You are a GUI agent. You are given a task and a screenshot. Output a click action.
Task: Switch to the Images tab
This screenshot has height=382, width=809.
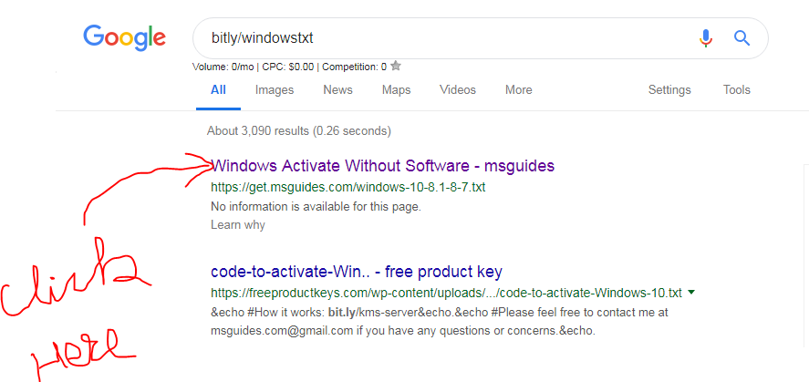click(x=275, y=89)
